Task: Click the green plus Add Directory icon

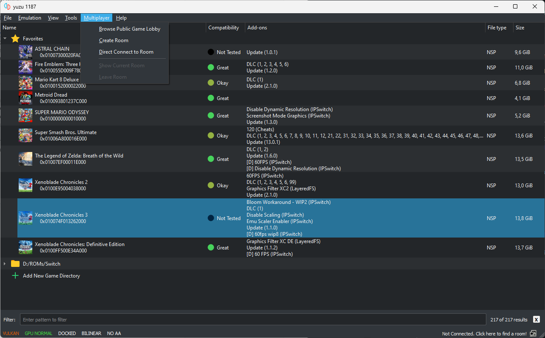Action: pos(15,276)
